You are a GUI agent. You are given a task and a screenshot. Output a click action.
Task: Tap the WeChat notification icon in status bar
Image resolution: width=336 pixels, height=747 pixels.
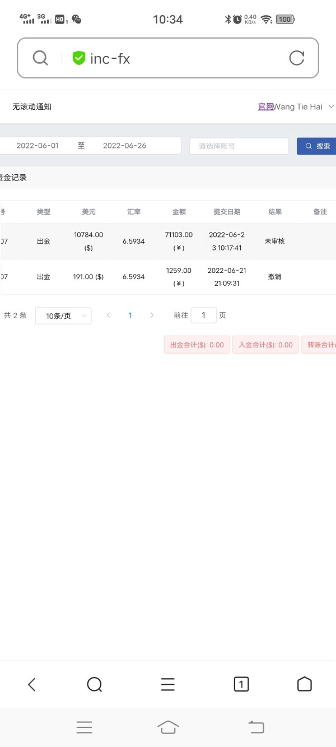(77, 20)
